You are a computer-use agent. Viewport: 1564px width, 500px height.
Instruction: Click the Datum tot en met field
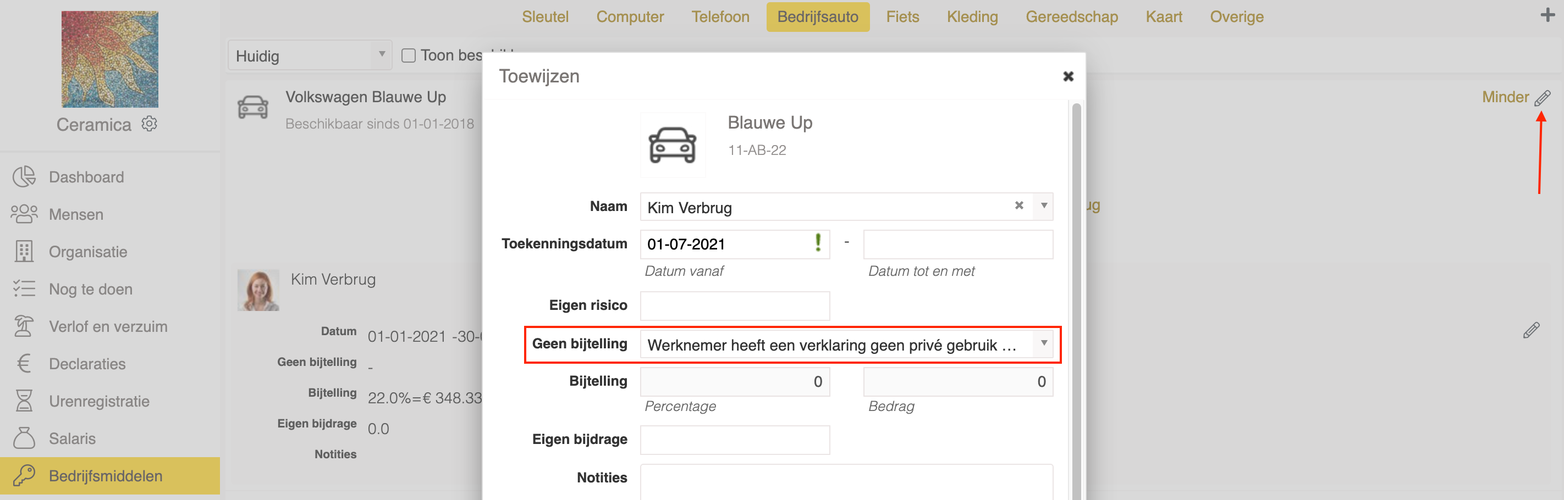pos(957,245)
